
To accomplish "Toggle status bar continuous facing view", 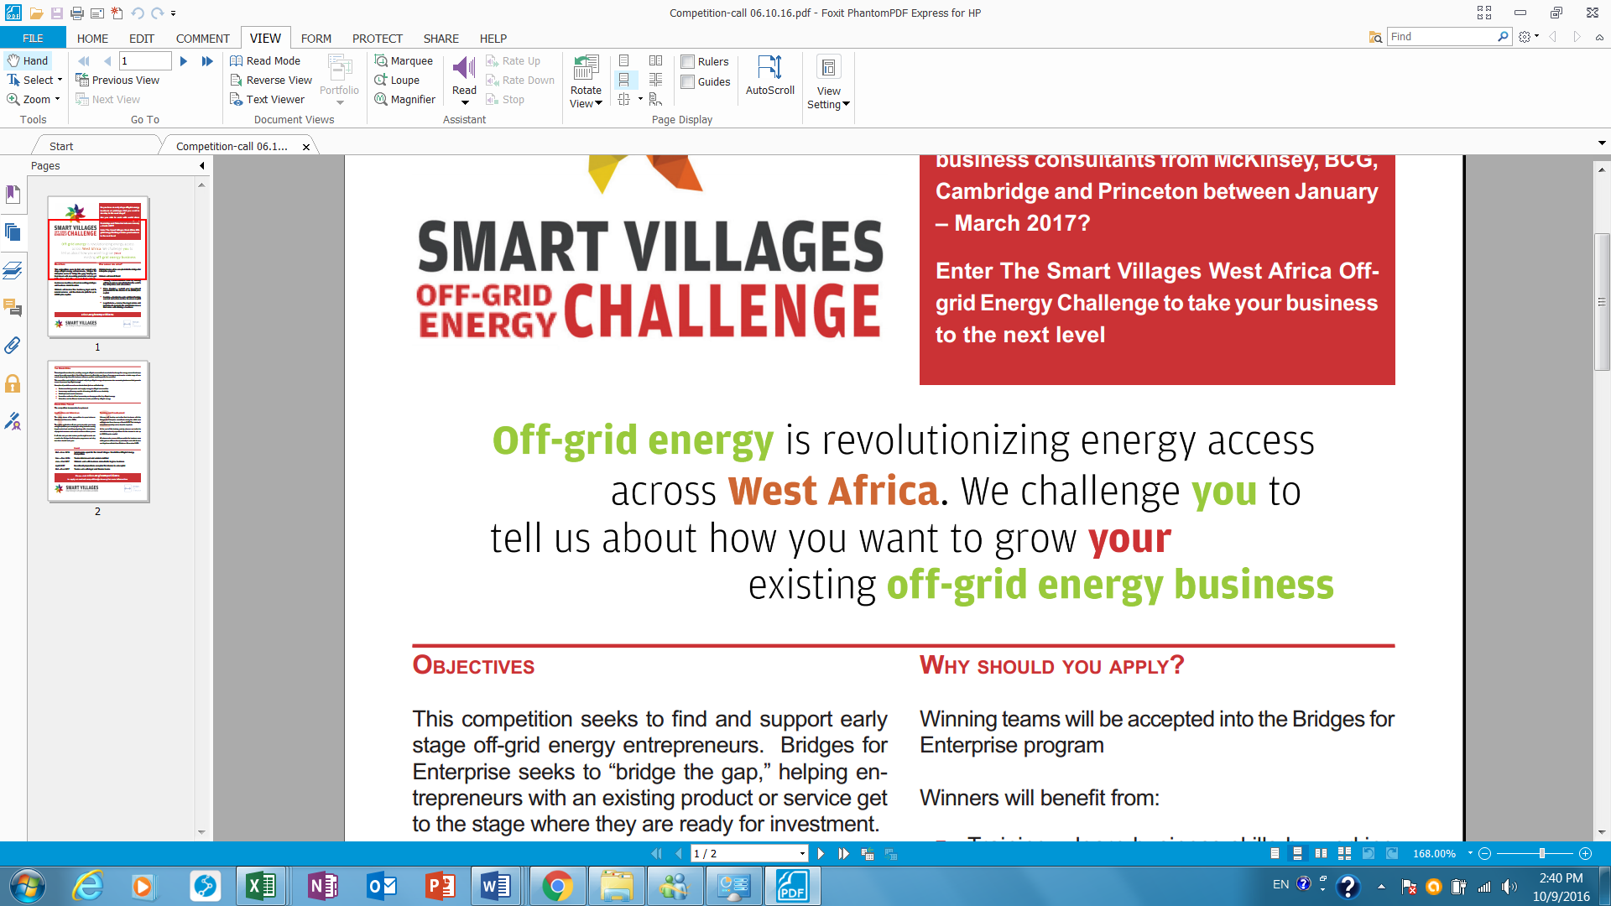I will tap(1344, 853).
